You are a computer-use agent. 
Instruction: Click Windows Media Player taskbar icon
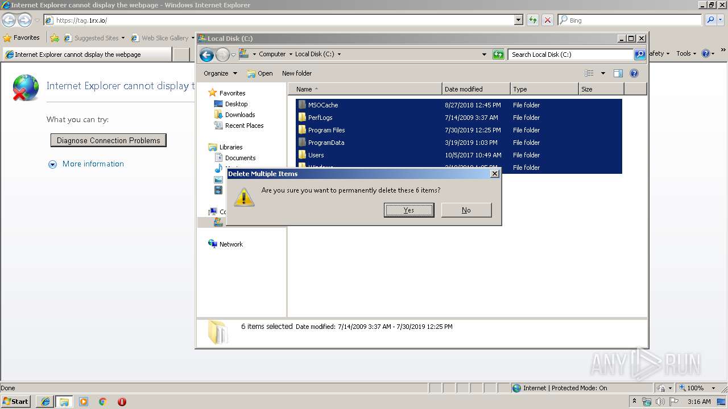[84, 402]
